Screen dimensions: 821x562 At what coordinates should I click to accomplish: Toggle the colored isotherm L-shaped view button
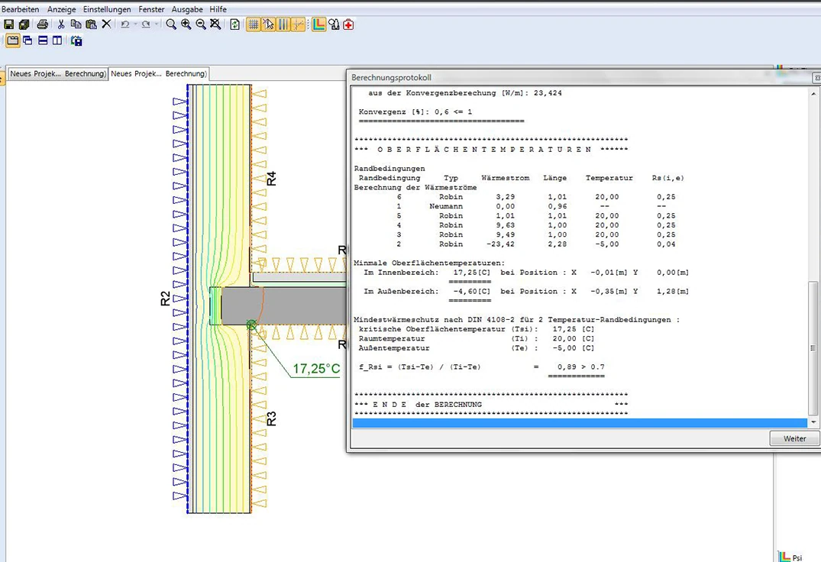(318, 24)
